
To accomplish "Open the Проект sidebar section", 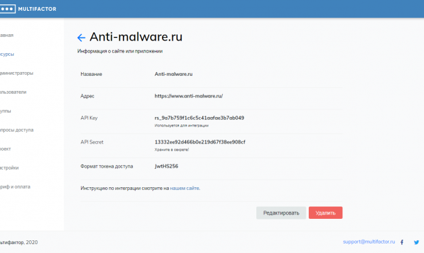I will [x=6, y=149].
